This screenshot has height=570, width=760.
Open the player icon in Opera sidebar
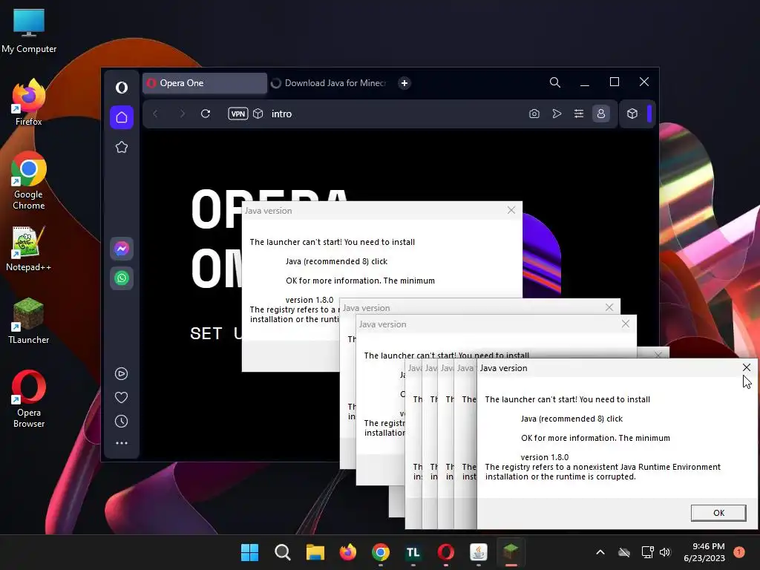(121, 374)
